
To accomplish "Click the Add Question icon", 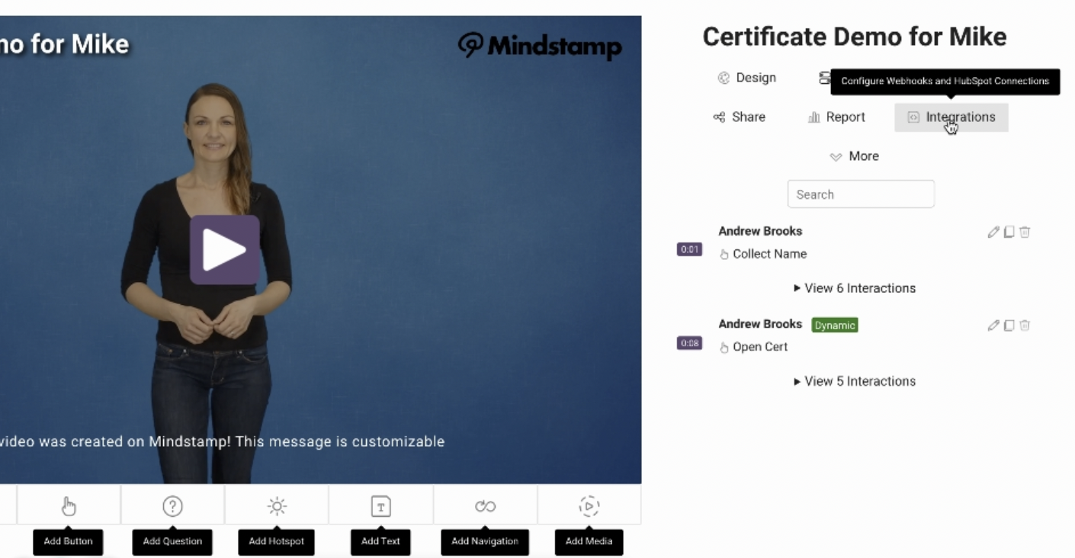I will click(172, 506).
